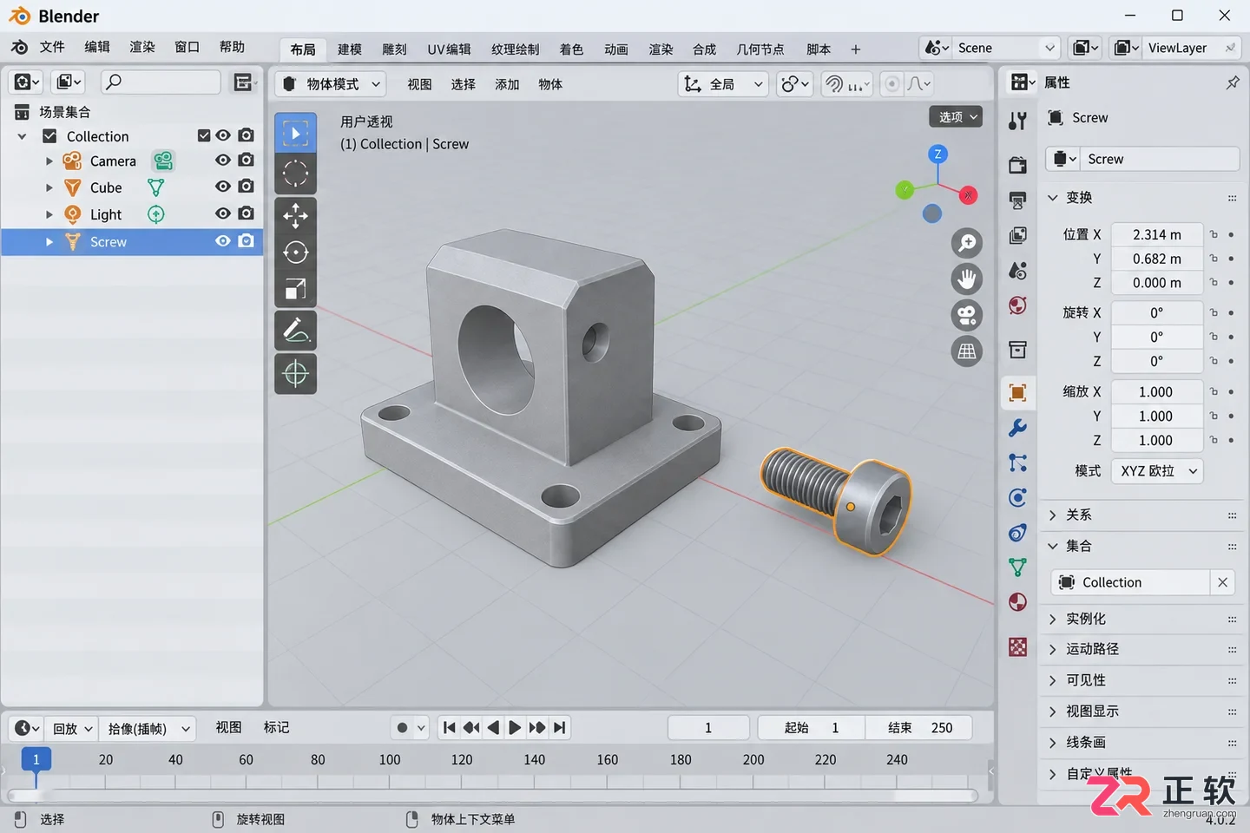Open the Object properties orange square tab

(x=1018, y=392)
